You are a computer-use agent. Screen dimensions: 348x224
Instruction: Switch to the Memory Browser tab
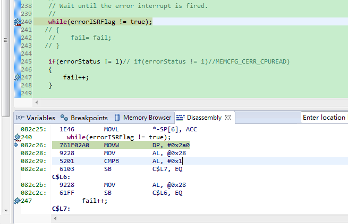coord(147,118)
